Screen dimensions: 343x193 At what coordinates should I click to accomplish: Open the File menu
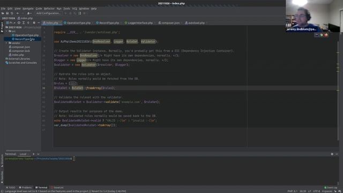pos(3,9)
